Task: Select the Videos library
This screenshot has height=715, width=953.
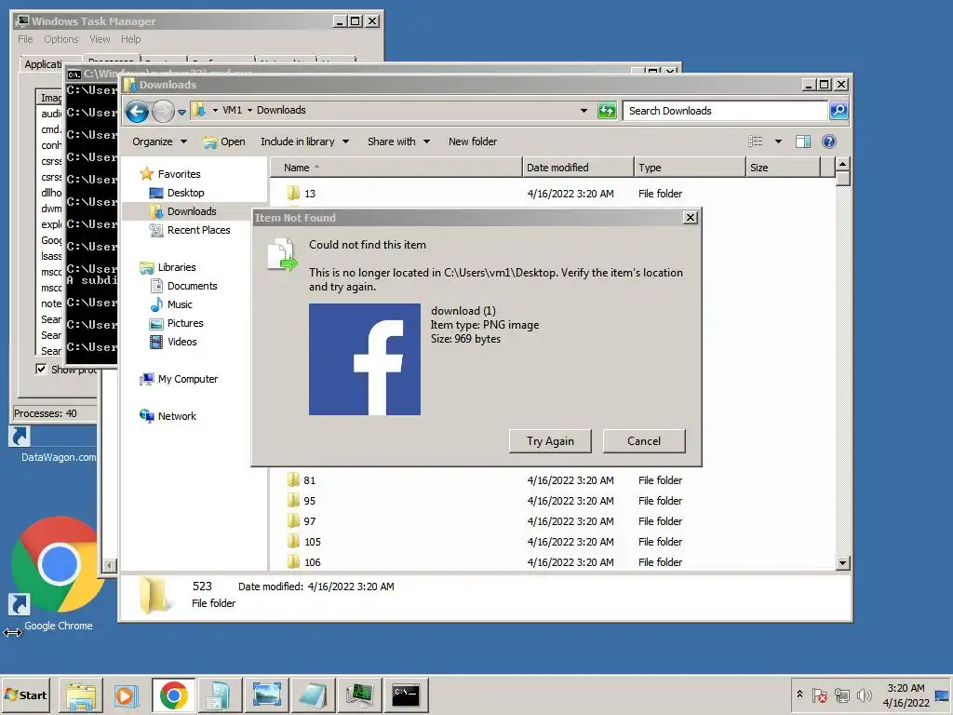Action: pos(181,342)
